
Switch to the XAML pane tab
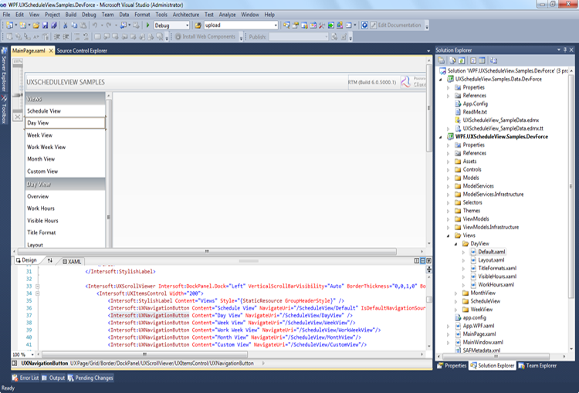[72, 262]
